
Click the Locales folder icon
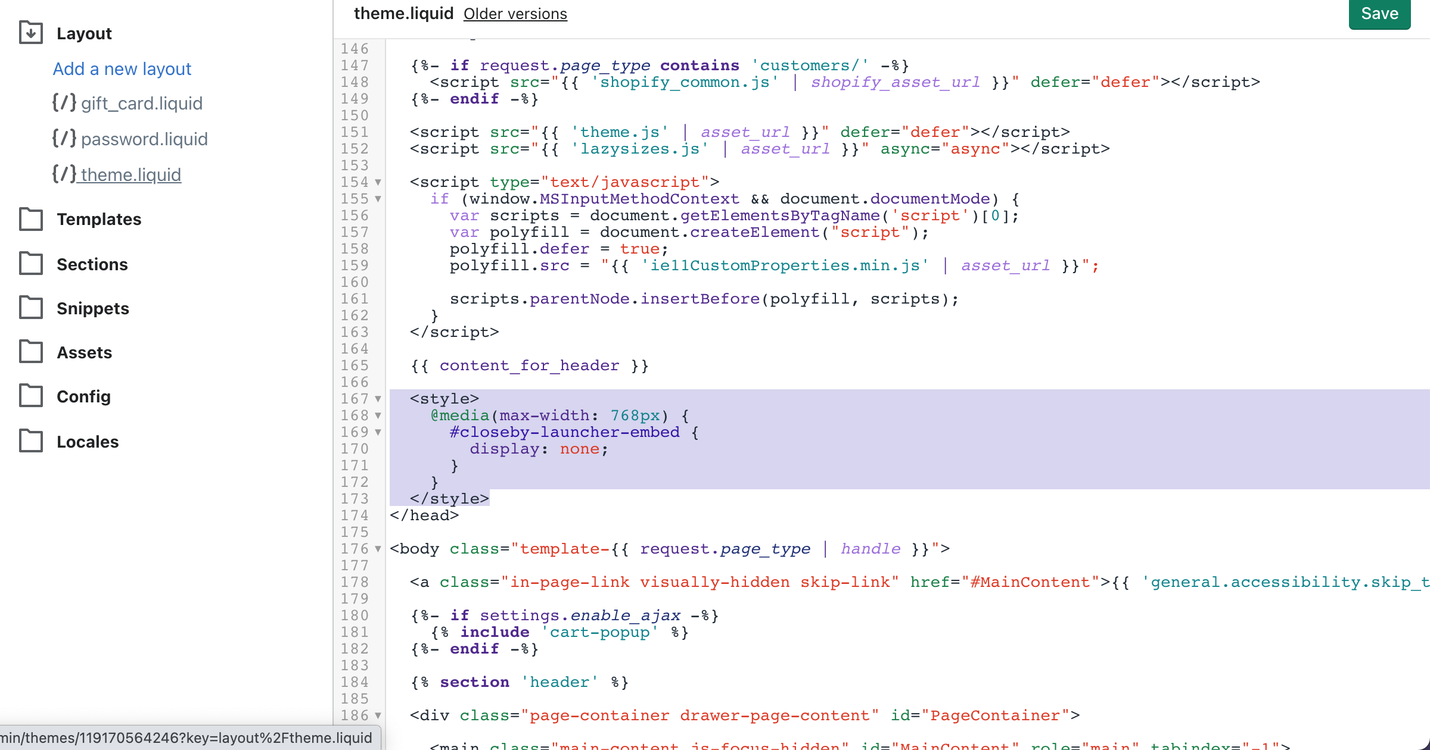(31, 441)
